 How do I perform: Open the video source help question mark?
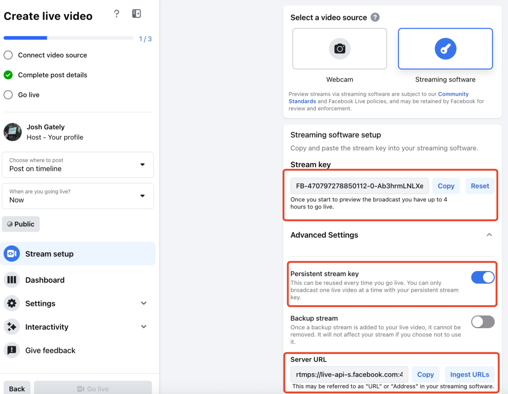click(376, 17)
